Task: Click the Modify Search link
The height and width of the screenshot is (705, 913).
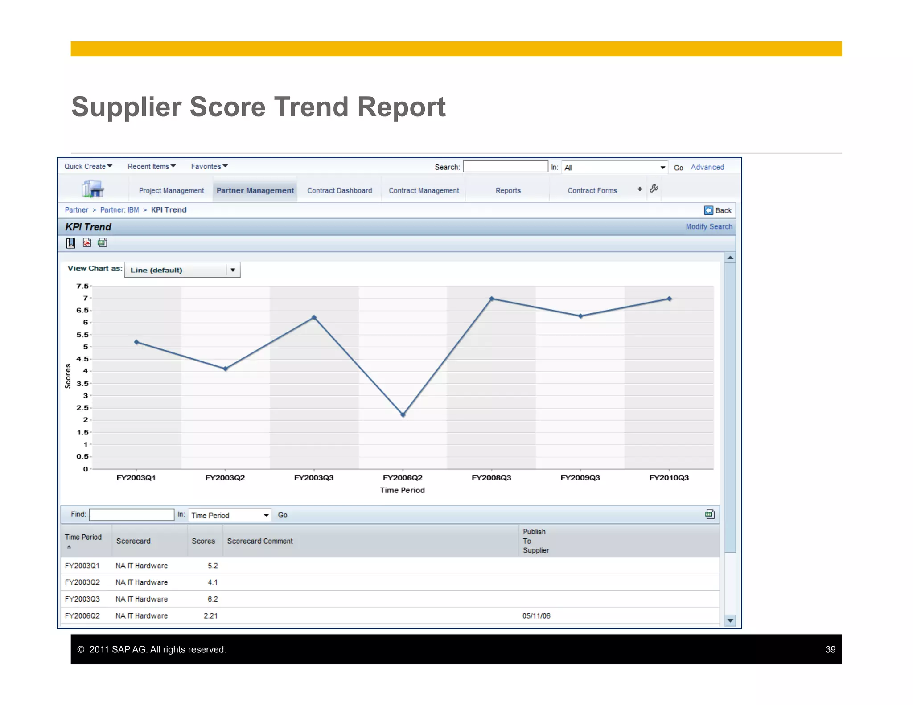Action: coord(709,226)
